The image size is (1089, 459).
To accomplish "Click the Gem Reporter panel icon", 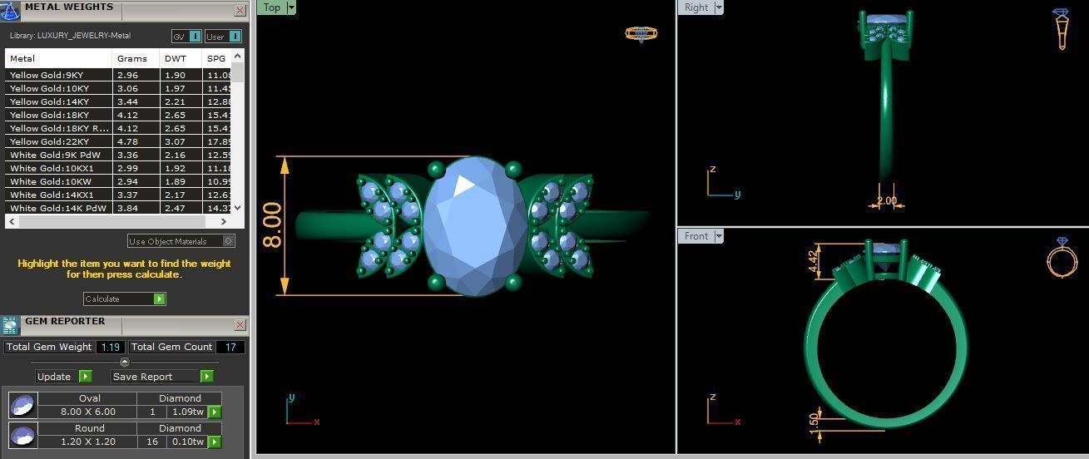I will click(x=10, y=325).
